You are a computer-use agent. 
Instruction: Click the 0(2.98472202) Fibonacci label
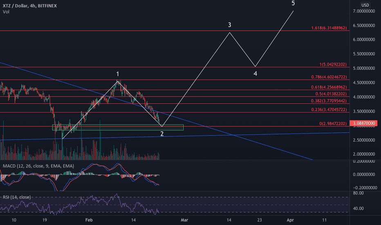click(333, 124)
